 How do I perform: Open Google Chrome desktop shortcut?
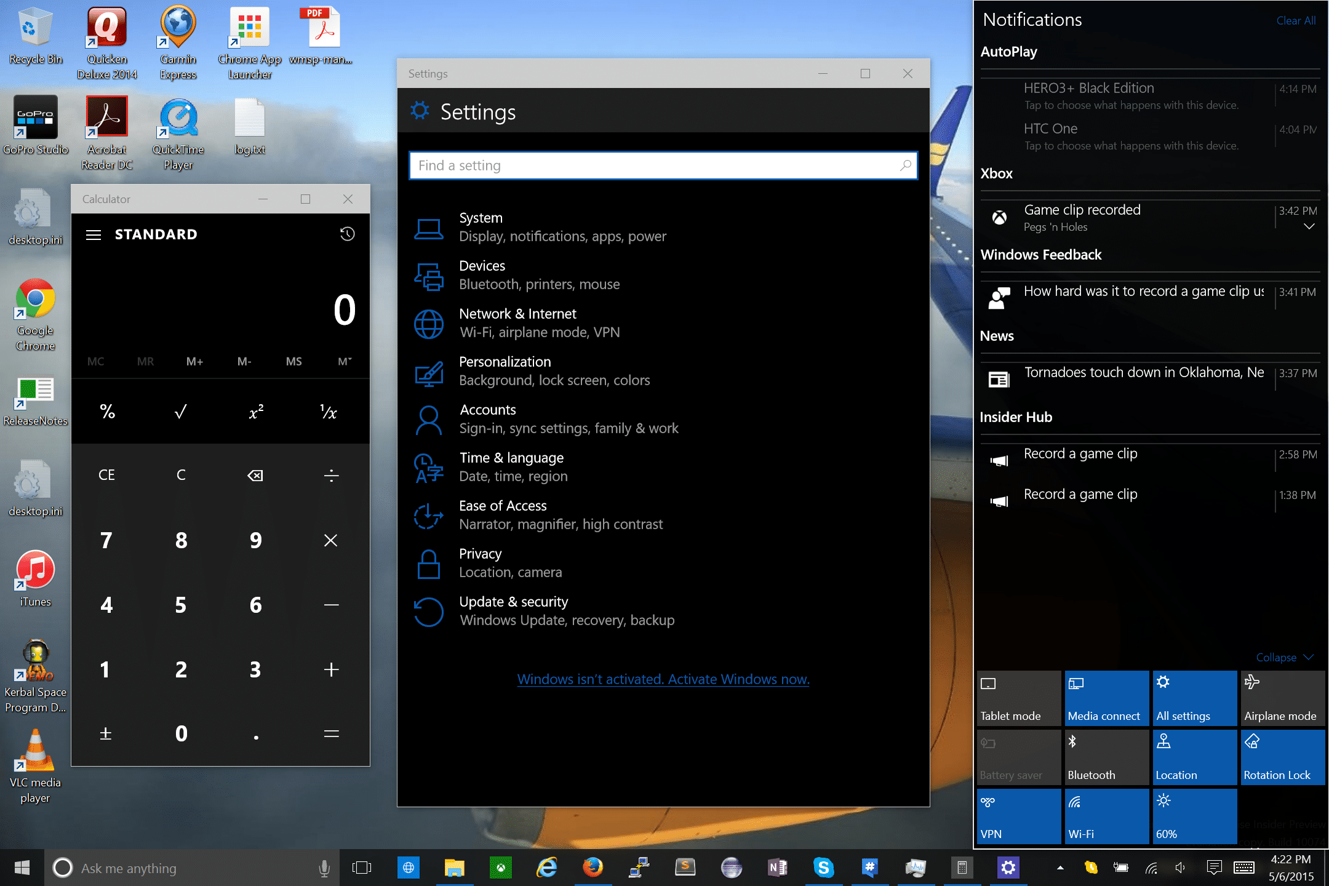coord(35,314)
